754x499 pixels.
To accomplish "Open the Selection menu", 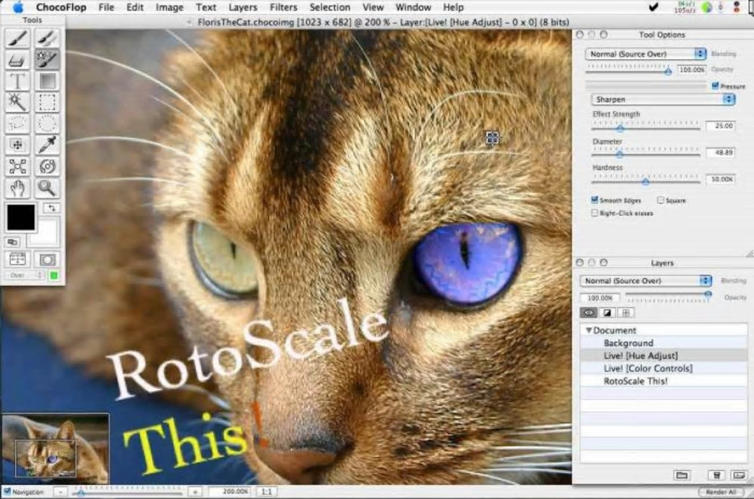I will [330, 7].
